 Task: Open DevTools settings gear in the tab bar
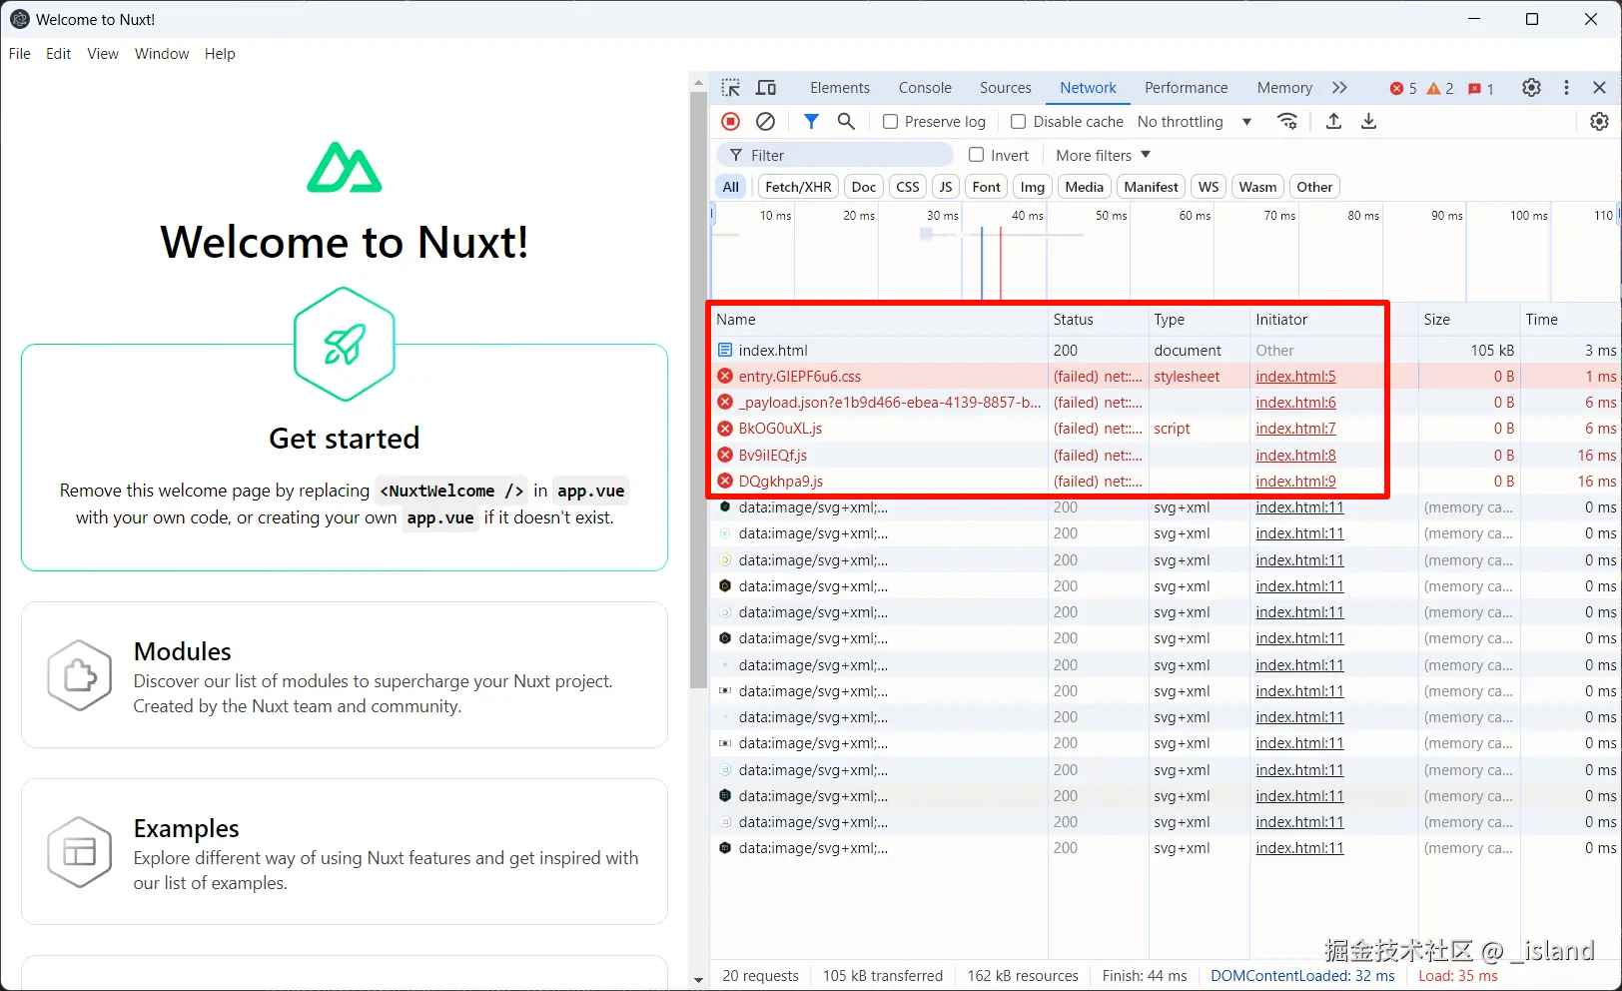click(1531, 88)
